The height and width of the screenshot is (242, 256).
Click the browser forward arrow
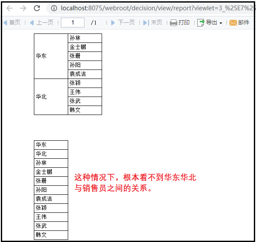pos(23,8)
